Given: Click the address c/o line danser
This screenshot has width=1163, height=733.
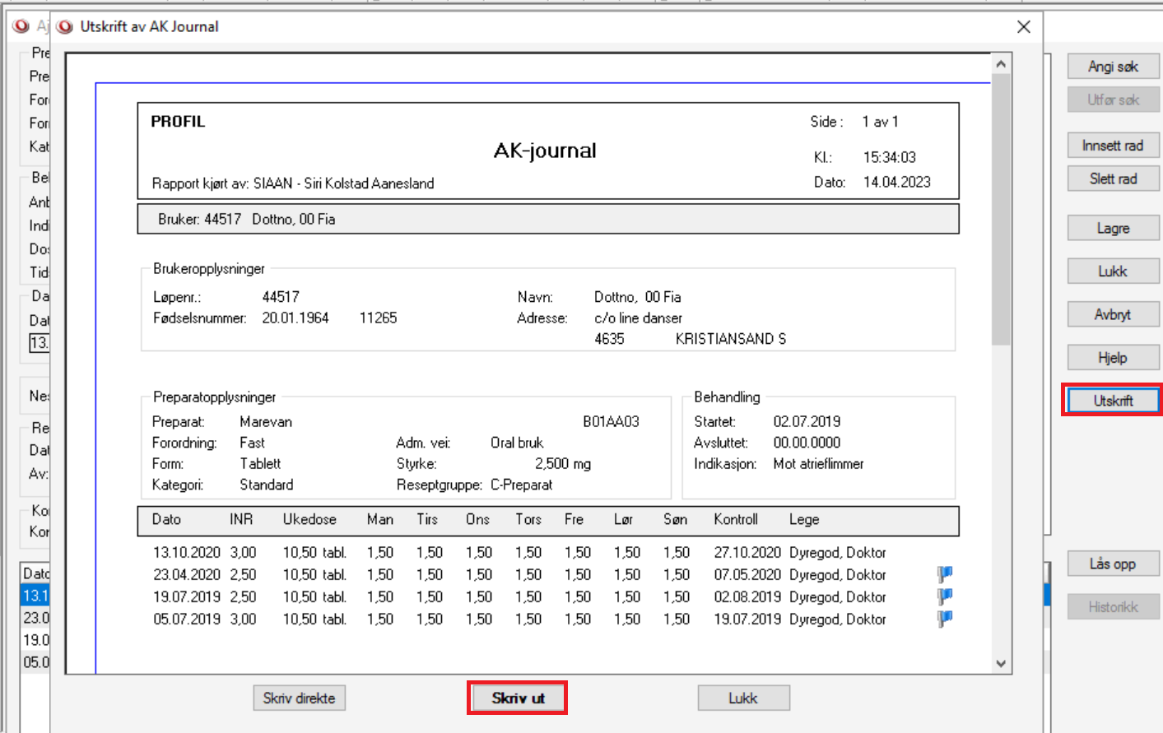Looking at the screenshot, I should [638, 318].
